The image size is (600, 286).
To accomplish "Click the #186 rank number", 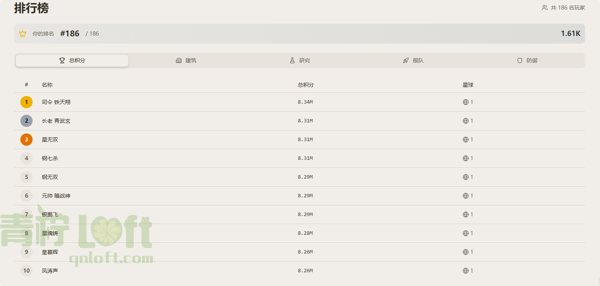I will click(70, 34).
